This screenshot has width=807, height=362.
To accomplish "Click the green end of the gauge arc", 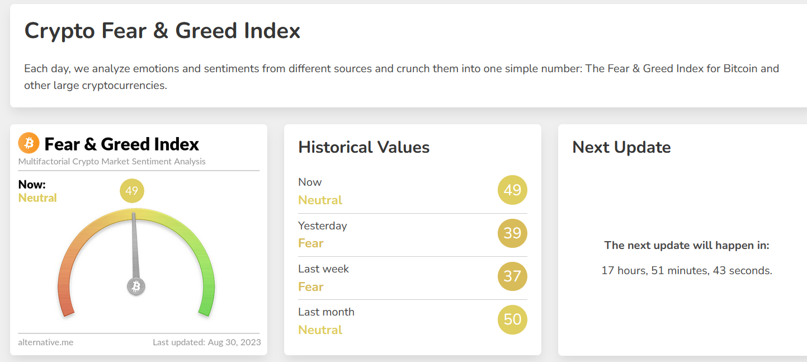I will point(205,307).
